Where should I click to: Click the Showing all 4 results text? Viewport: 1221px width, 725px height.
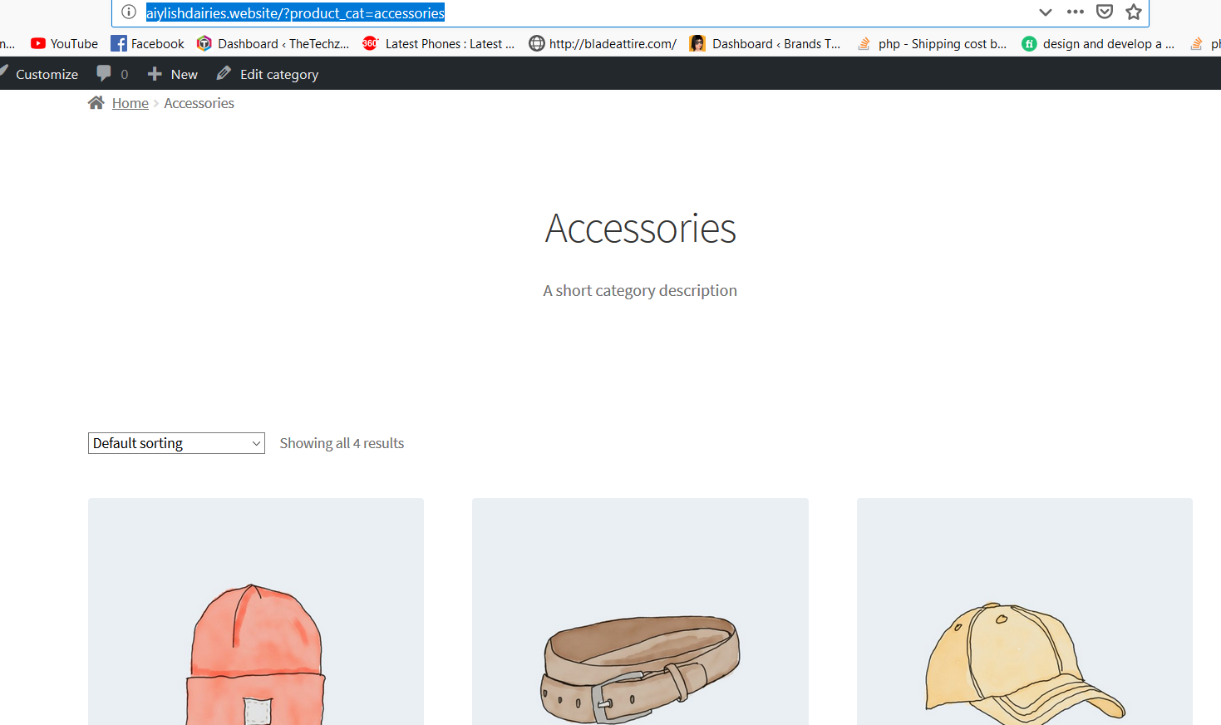[x=342, y=443]
